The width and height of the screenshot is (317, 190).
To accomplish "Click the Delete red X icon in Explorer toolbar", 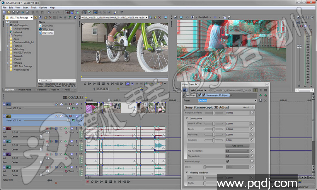I will (50, 17).
